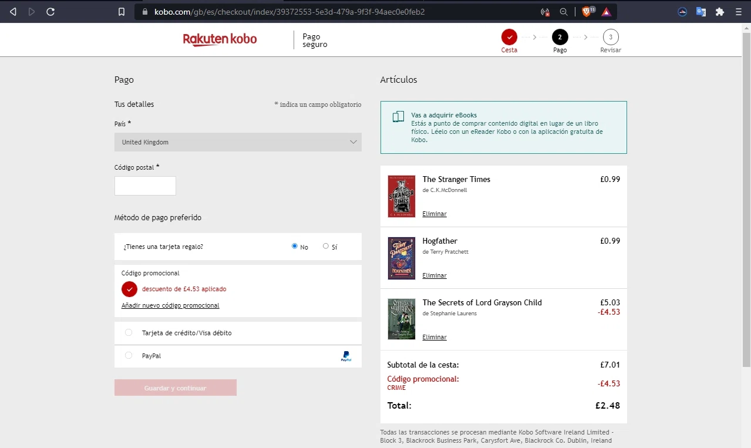The image size is (751, 448).
Task: Click the Código postal input field
Action: 145,186
